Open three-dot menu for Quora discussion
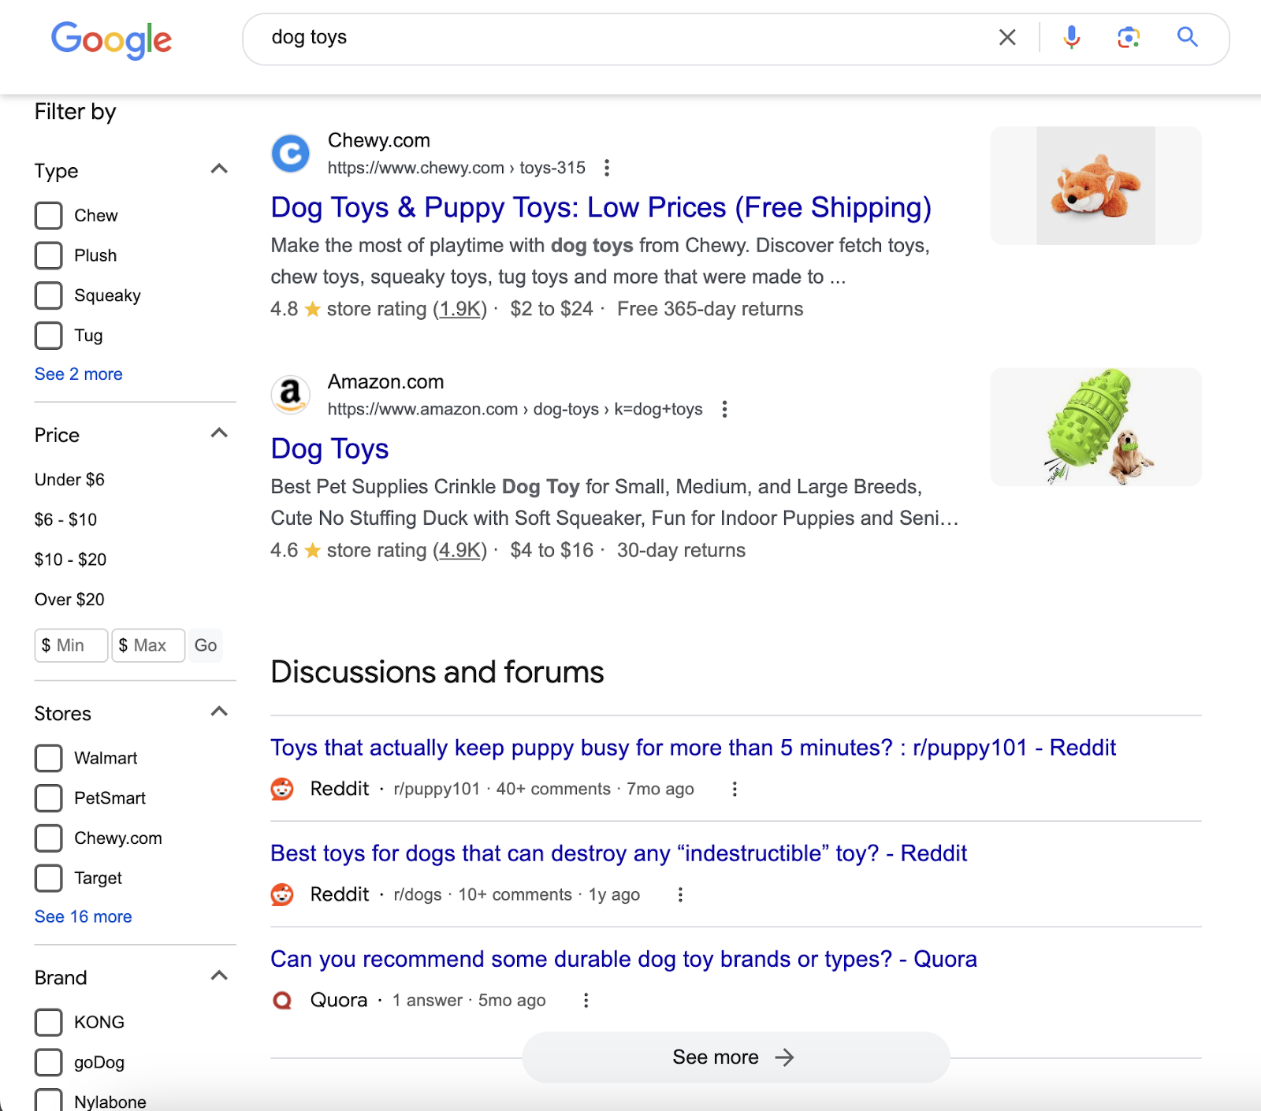Viewport: 1261px width, 1111px height. pos(586,1000)
